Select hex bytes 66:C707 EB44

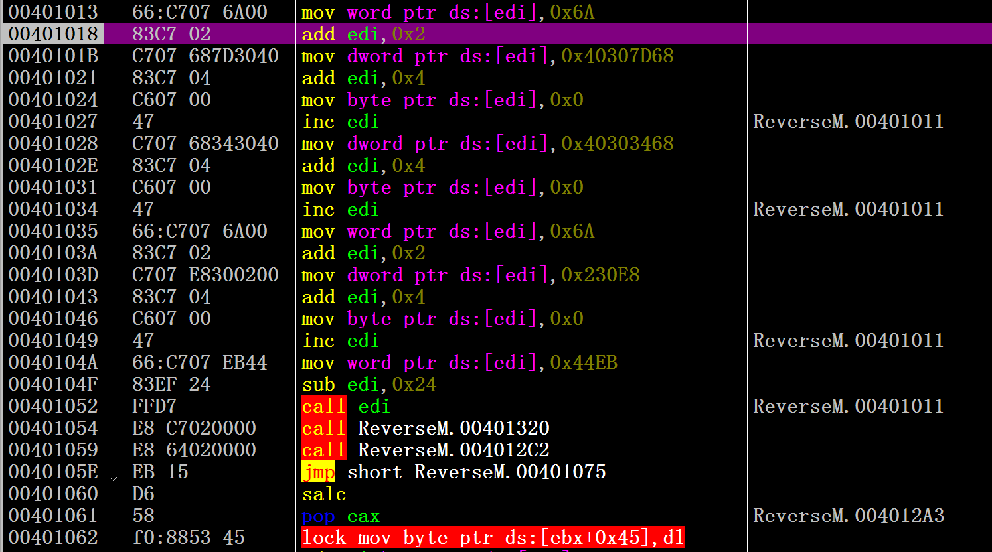click(200, 362)
